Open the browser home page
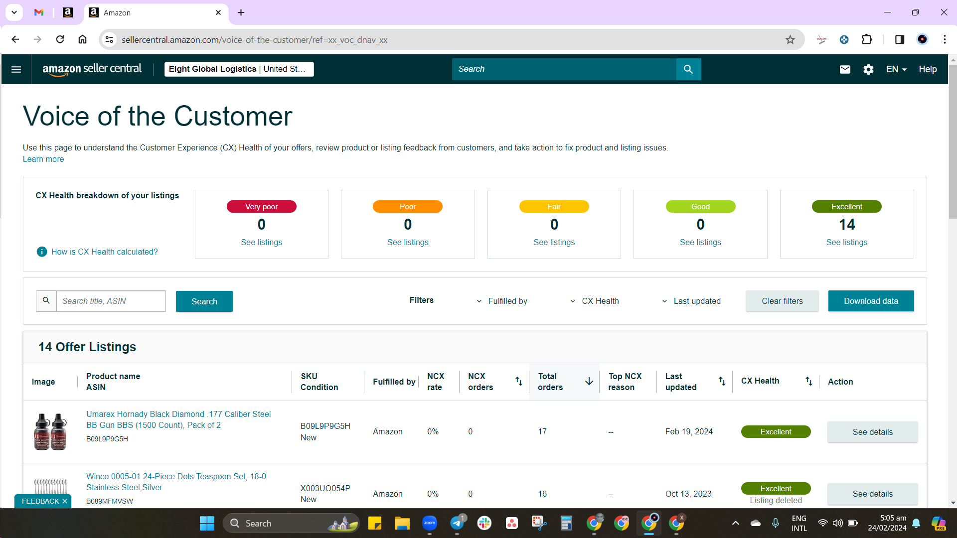Screen dimensions: 957x538 tap(82, 39)
